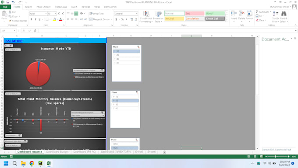Viewport: 298px width, 168px height.
Task: Apply the Calculation cell style
Action: (x=195, y=19)
